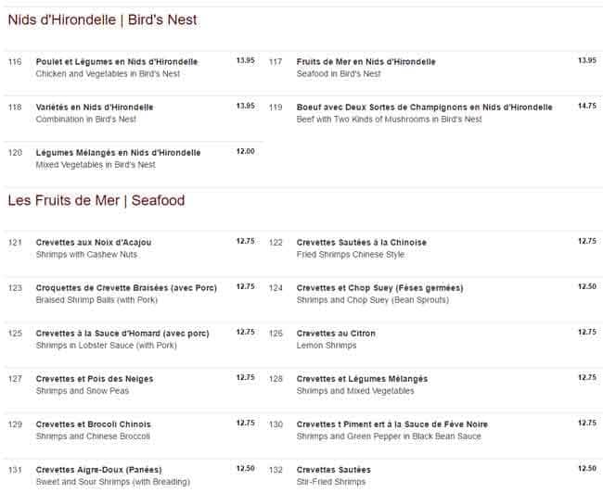Screen dimensions: 603x493
Task: Choose Variétés en Nids d'Hirondelle dish
Action: pyautogui.click(x=95, y=107)
